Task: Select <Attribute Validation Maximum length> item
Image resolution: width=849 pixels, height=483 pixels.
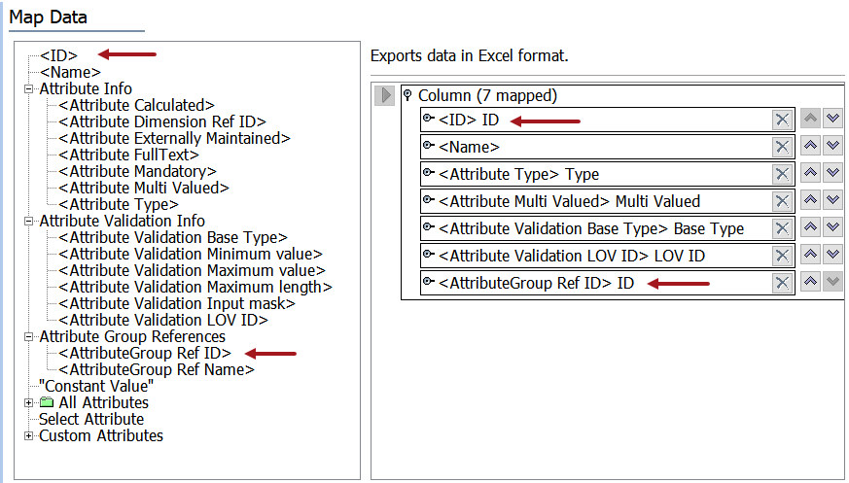Action: pyautogui.click(x=195, y=287)
